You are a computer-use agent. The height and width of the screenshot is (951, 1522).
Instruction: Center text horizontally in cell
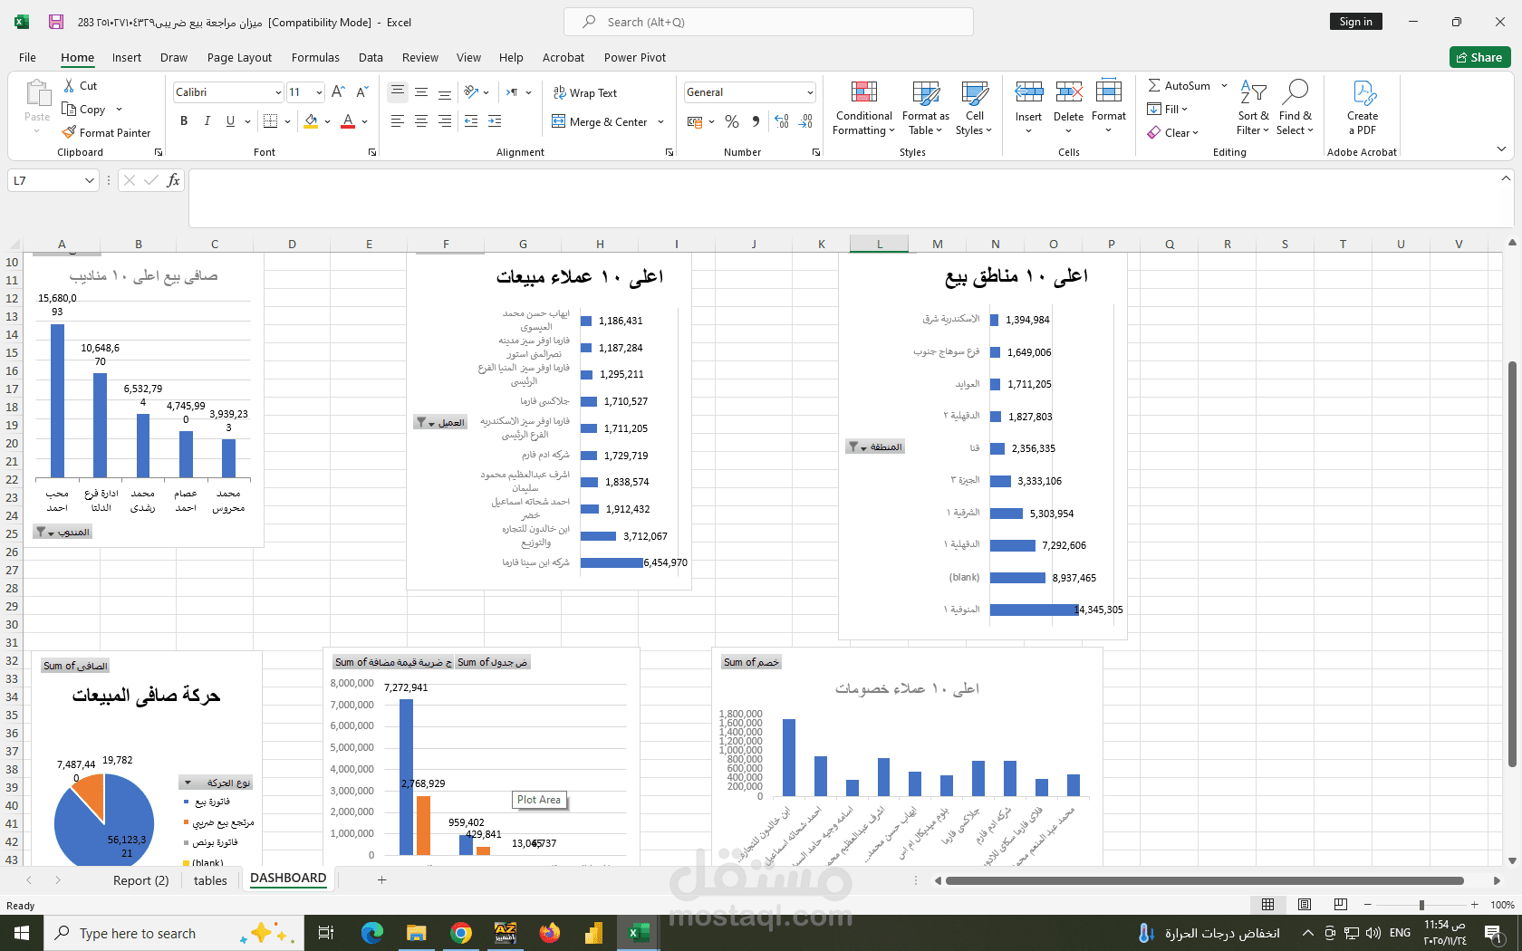click(420, 121)
